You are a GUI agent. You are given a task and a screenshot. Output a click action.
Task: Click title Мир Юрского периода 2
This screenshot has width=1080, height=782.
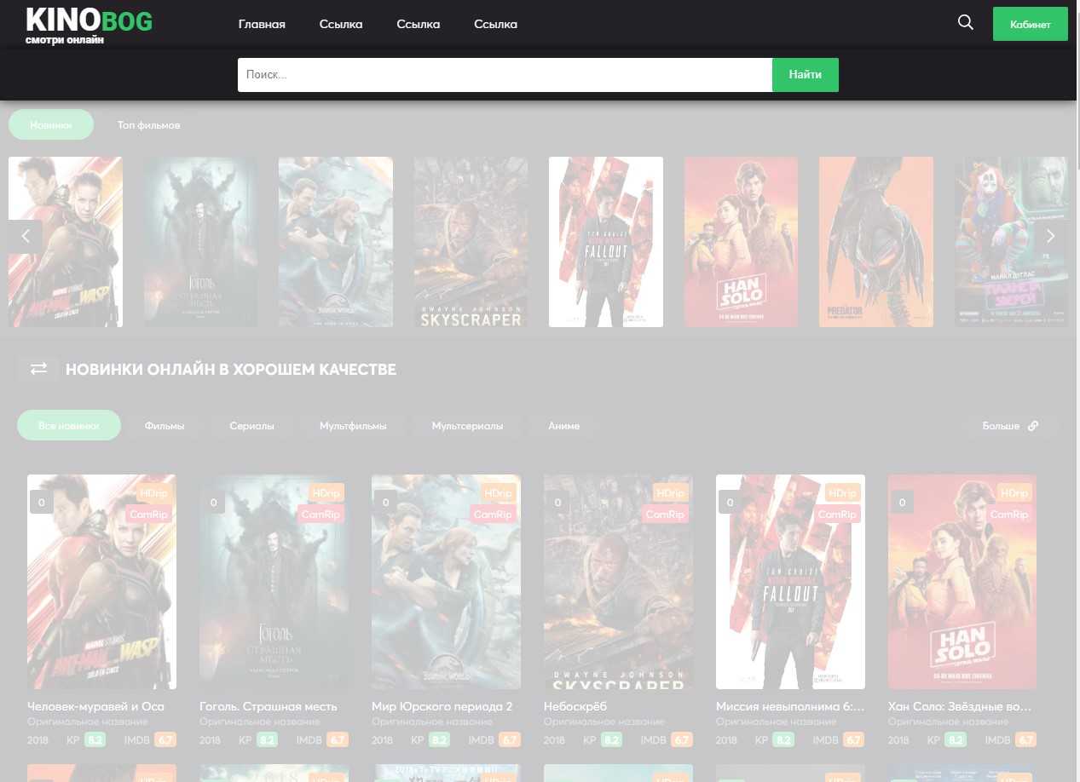(442, 706)
